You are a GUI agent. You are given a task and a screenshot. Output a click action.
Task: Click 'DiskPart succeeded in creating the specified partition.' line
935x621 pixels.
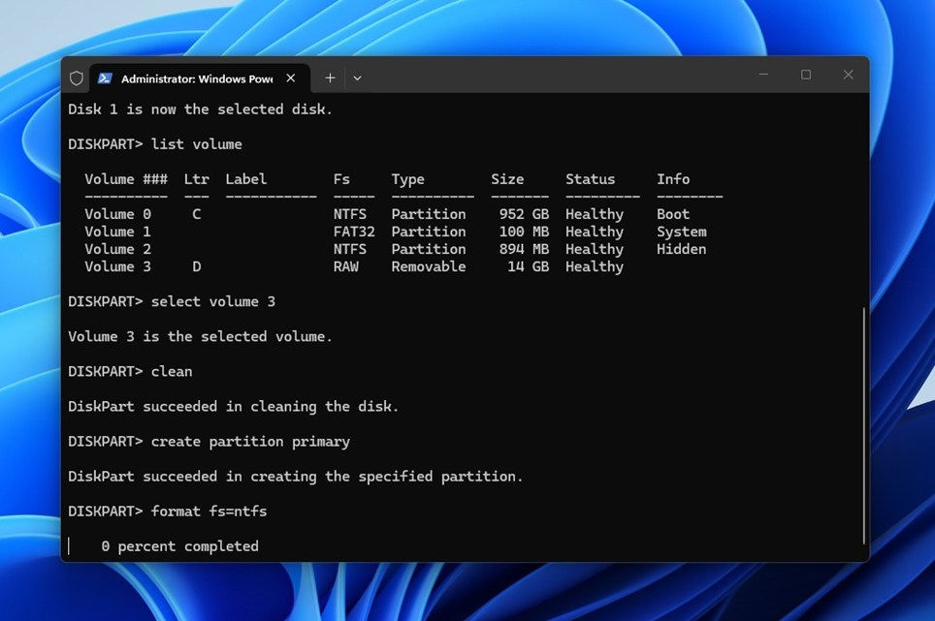(295, 477)
